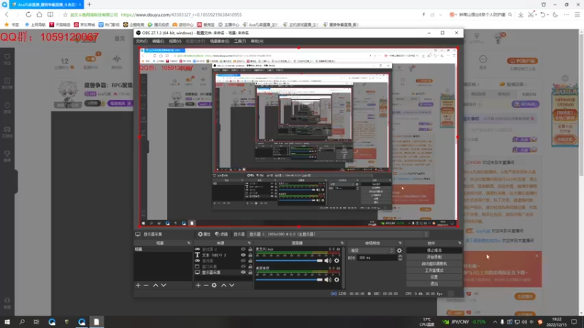Click the browser home icon
This screenshot has height=328, width=584.
[x=39, y=15]
